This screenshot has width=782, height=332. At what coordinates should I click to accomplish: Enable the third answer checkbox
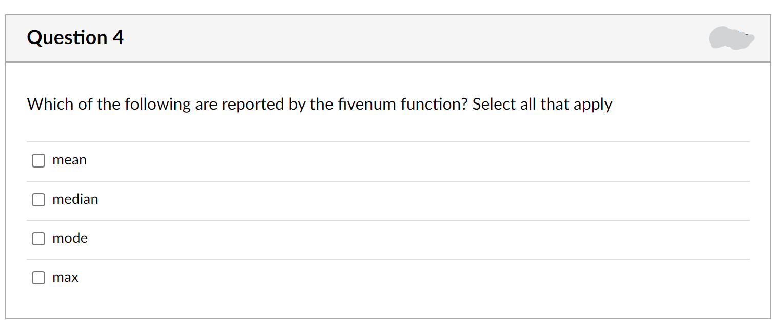coord(38,239)
